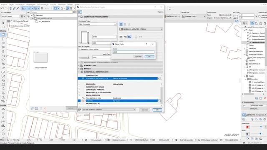Adjust the Ativo intensity slider
The height and width of the screenshot is (150, 267).
260,134
